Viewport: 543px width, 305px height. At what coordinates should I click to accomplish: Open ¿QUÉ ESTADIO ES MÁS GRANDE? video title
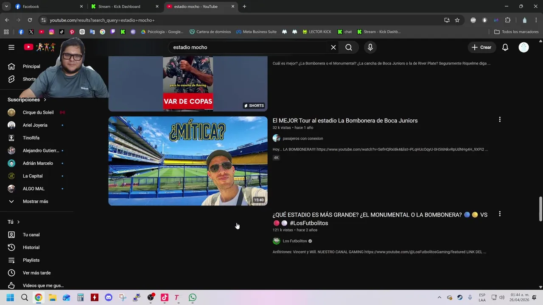[380, 219]
